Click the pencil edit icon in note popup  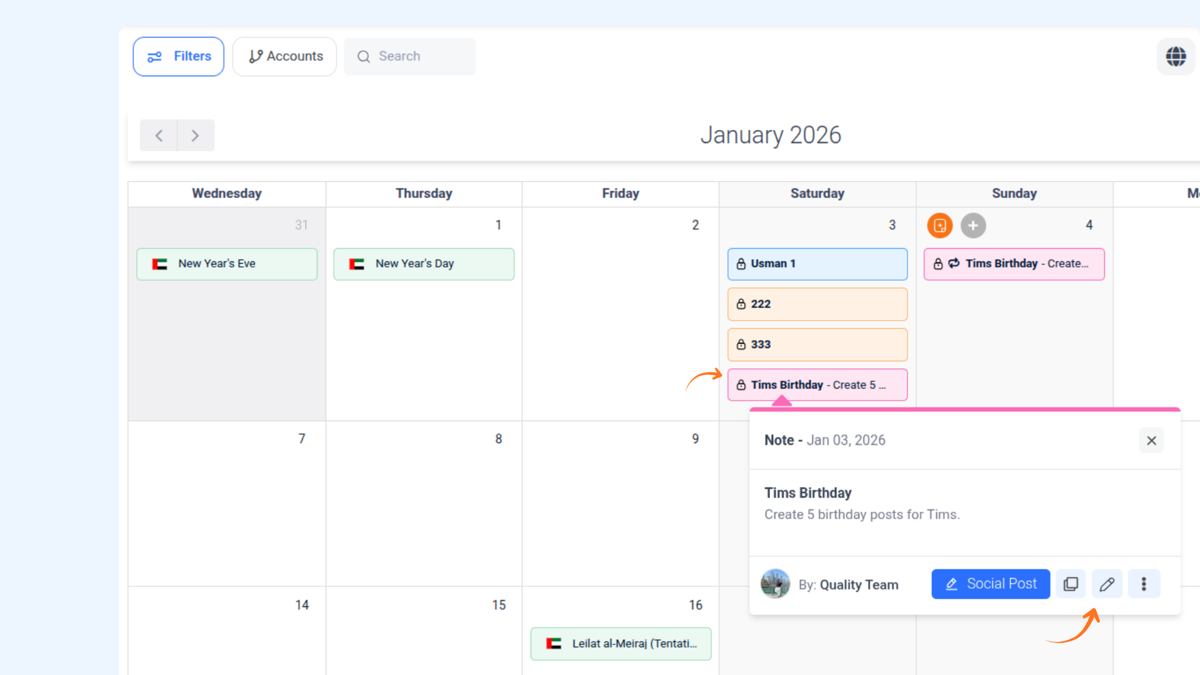click(1107, 584)
